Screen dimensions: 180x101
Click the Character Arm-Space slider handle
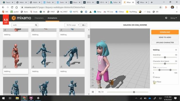click(165, 64)
